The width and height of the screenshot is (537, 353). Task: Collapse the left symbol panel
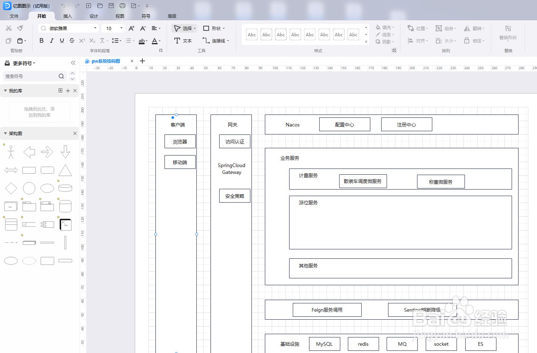[73, 63]
